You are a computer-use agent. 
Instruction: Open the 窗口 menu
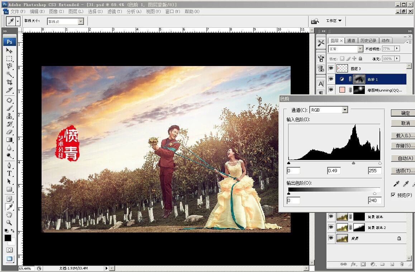pos(173,11)
